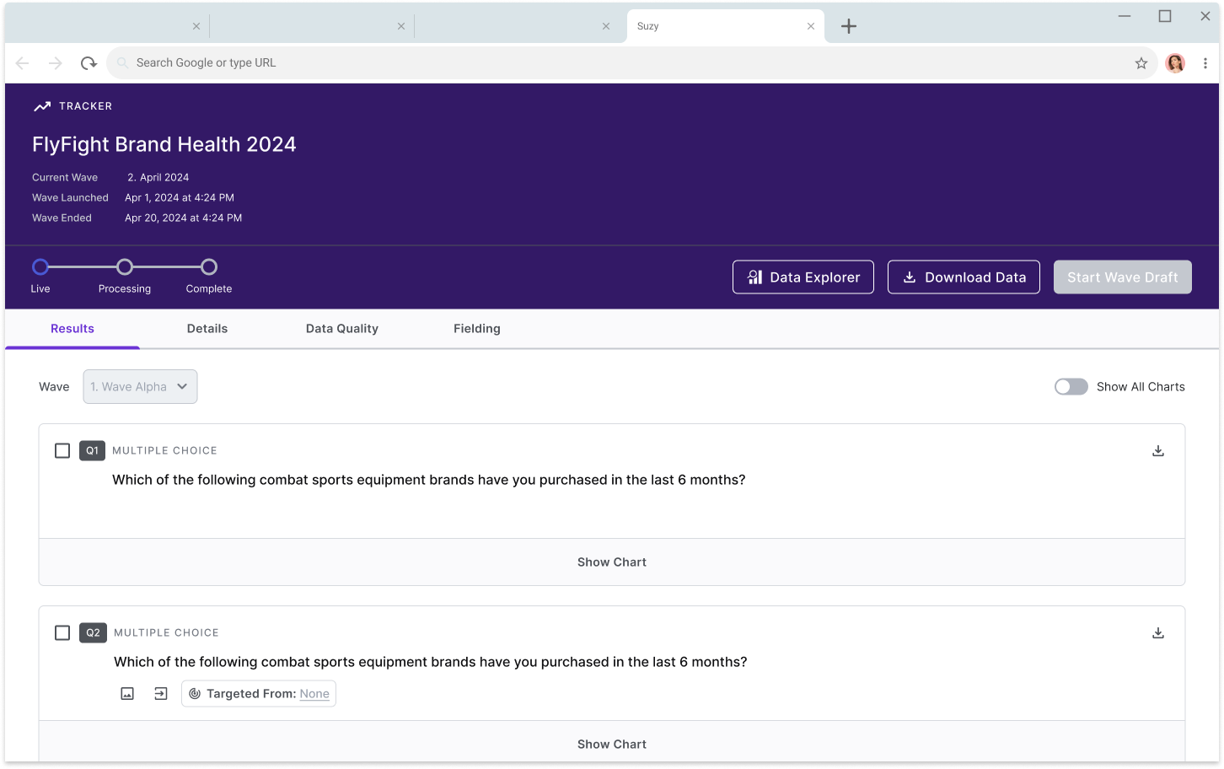
Task: Click the skip-logic arrow icon under Q2
Action: [x=161, y=694]
